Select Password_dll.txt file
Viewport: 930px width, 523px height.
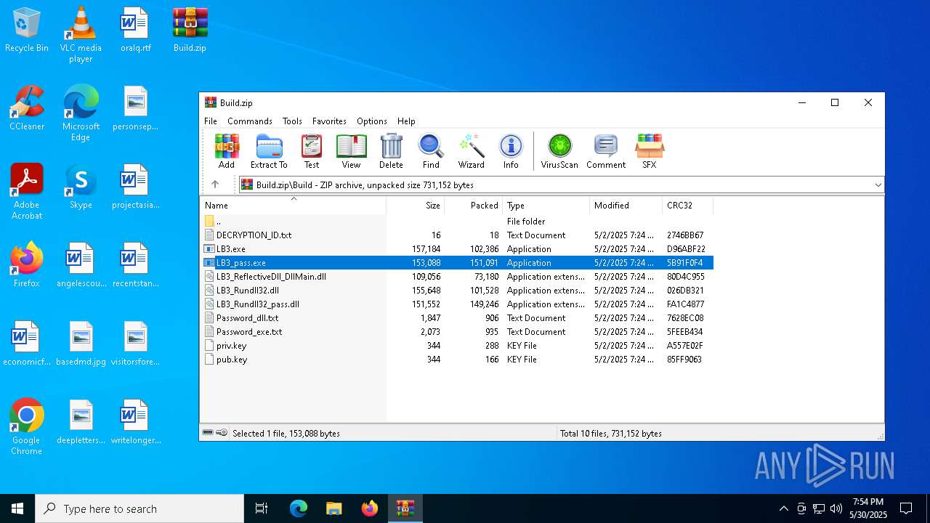[457, 318]
